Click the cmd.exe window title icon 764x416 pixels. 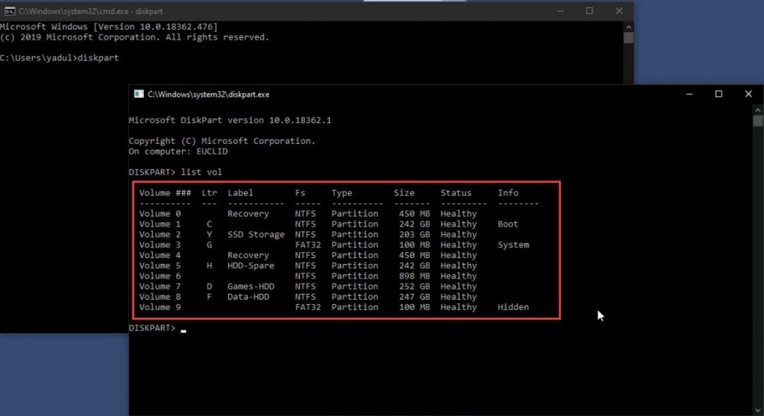point(9,10)
